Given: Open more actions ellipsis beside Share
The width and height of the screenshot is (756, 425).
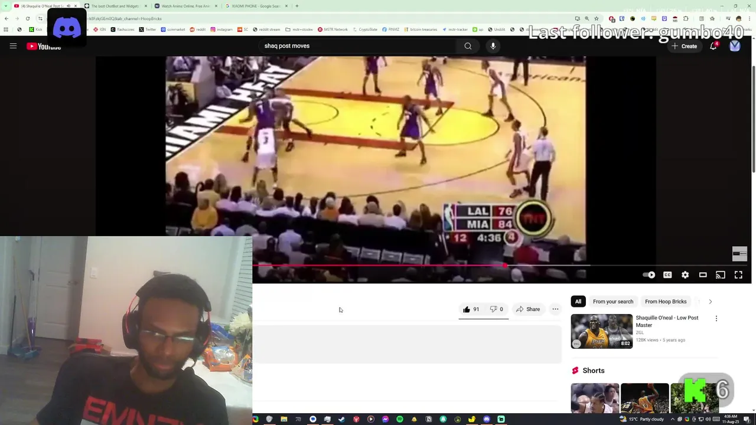Looking at the screenshot, I should 555,309.
